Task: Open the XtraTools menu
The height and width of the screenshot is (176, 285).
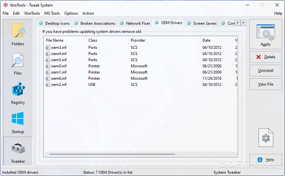Action: [32, 13]
